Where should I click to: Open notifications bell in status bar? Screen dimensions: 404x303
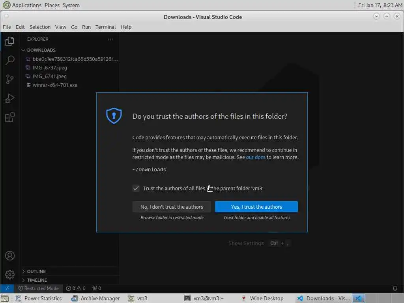395,288
